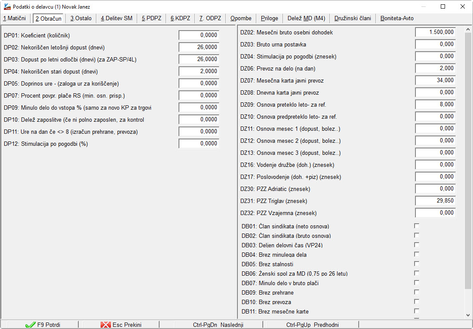Click the right panel scrollbar up arrow
The height and width of the screenshot is (329, 473).
point(468,29)
